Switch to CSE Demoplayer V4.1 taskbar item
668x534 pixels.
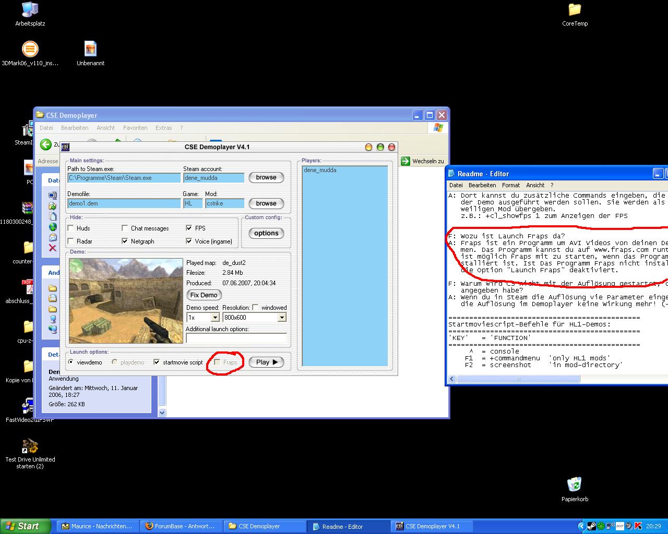click(432, 526)
